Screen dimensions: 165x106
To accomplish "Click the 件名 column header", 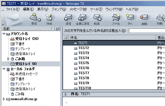I will coord(112,38).
